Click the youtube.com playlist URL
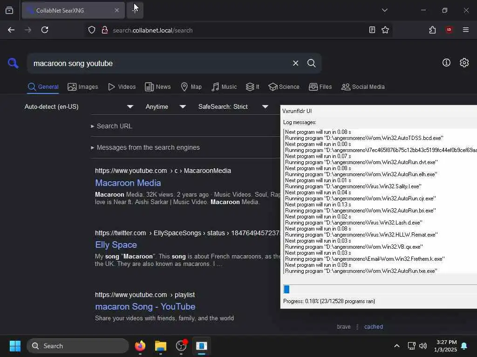Viewport: 477px width, 357px height. [x=145, y=295]
